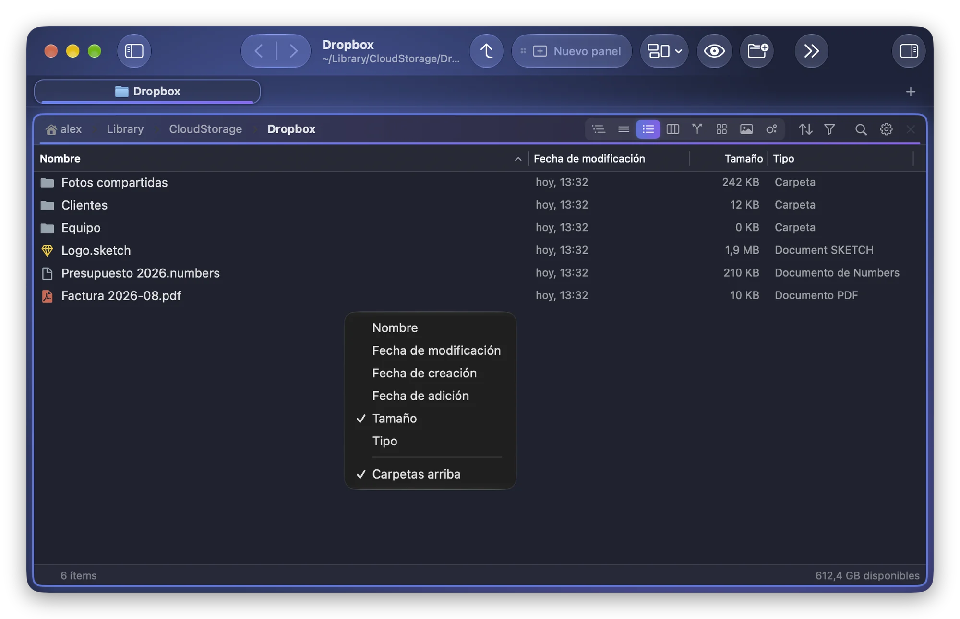Image resolution: width=960 pixels, height=619 pixels.
Task: Open sort order arrows menu
Action: point(805,129)
